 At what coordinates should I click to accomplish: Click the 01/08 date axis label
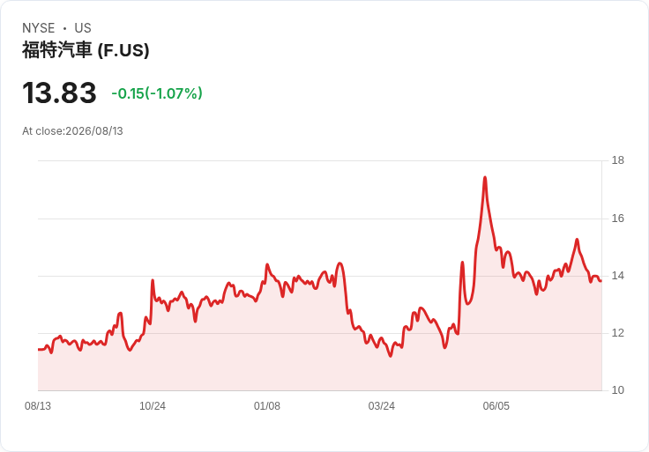point(267,406)
